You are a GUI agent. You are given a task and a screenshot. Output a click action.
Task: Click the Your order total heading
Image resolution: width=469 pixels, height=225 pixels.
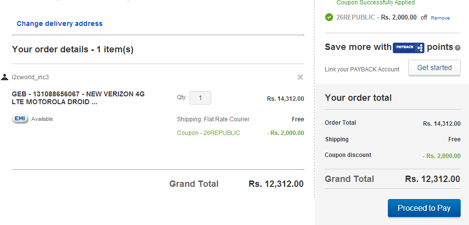pos(358,98)
